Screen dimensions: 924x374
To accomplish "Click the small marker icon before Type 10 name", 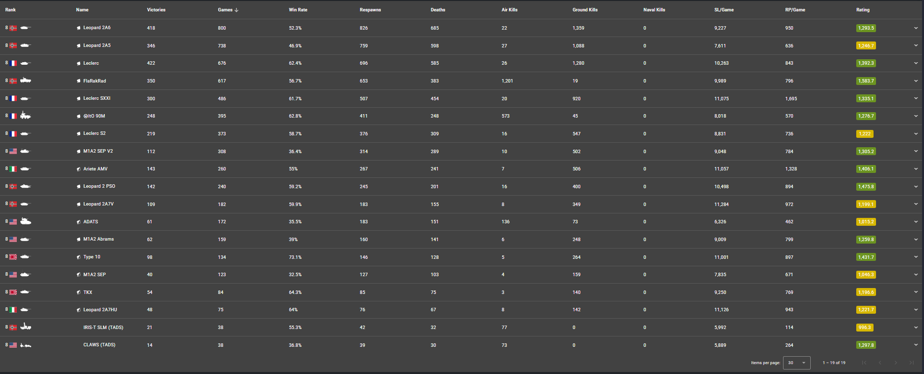I will pos(79,257).
